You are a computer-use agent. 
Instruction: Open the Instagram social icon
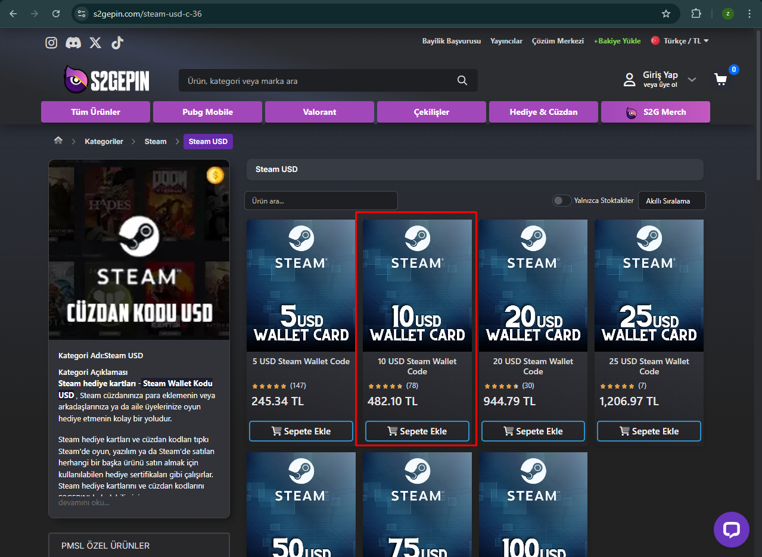pos(52,42)
